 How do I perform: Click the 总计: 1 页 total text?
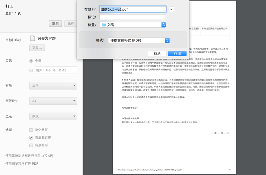pyautogui.click(x=13, y=13)
